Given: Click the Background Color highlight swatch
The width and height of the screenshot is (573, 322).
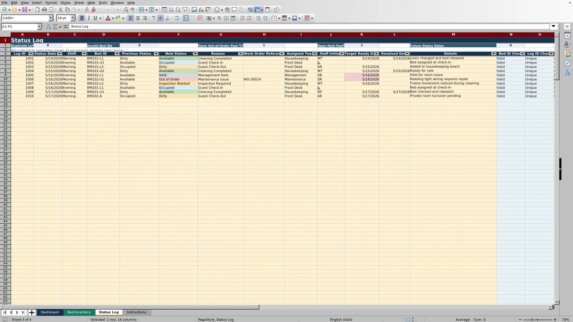Looking at the screenshot, I should click(117, 18).
